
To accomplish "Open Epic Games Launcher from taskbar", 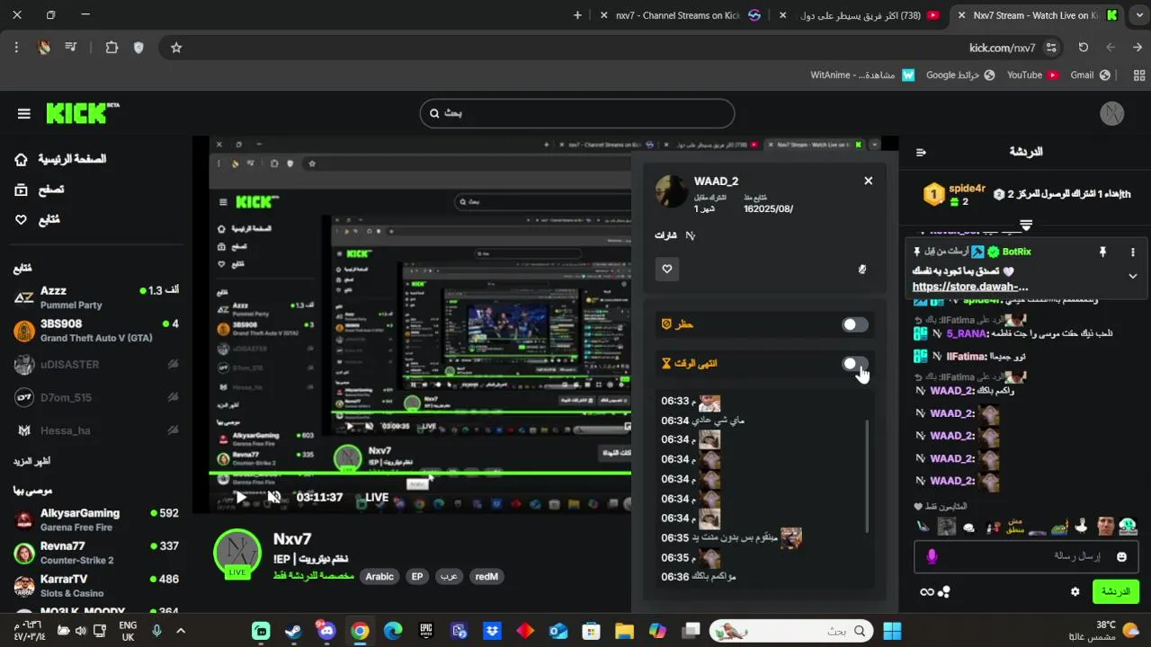I will [425, 631].
